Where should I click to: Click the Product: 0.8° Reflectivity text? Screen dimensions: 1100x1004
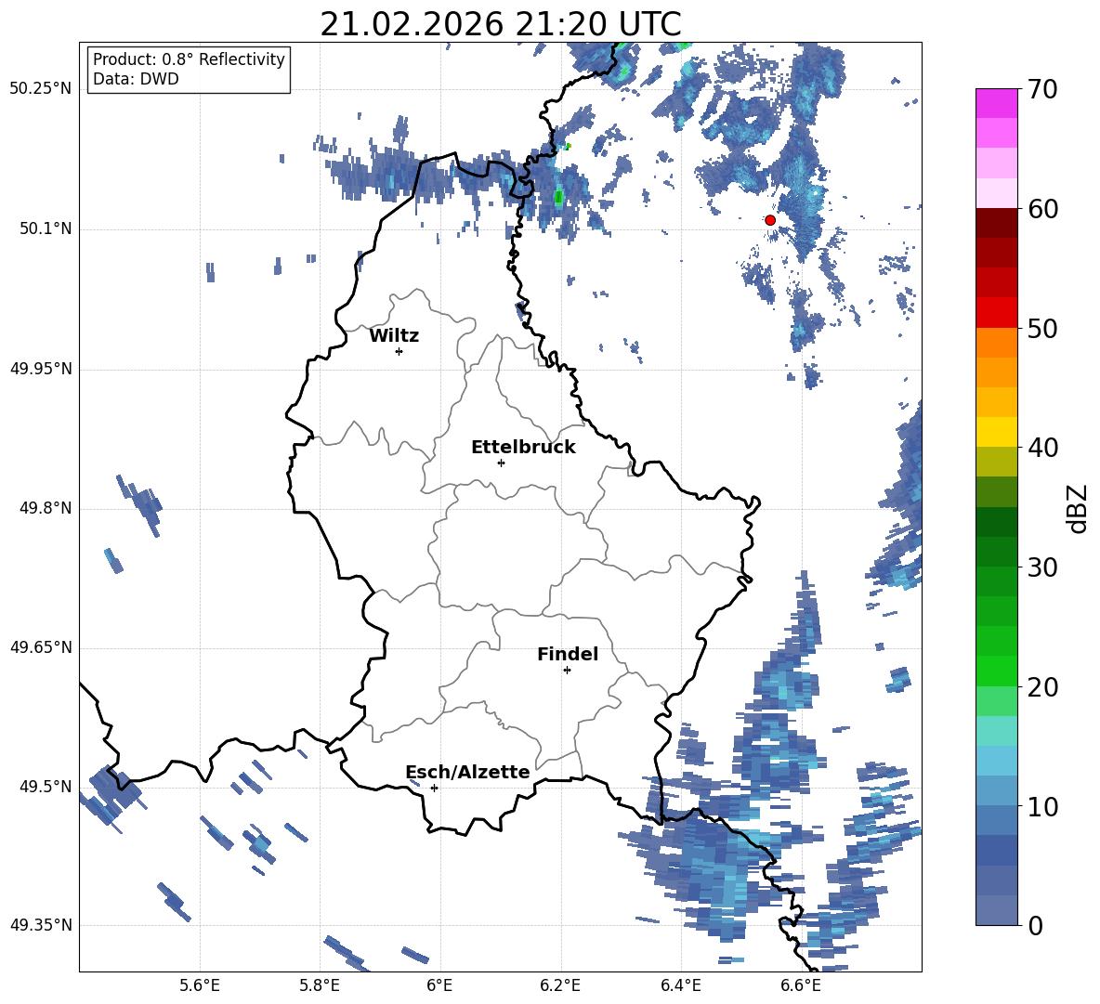[189, 59]
